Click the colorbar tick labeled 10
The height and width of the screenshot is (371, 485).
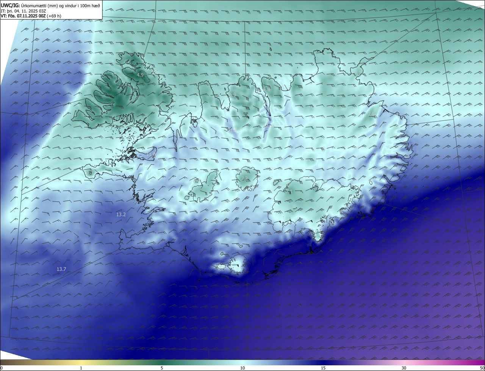[x=242, y=368]
